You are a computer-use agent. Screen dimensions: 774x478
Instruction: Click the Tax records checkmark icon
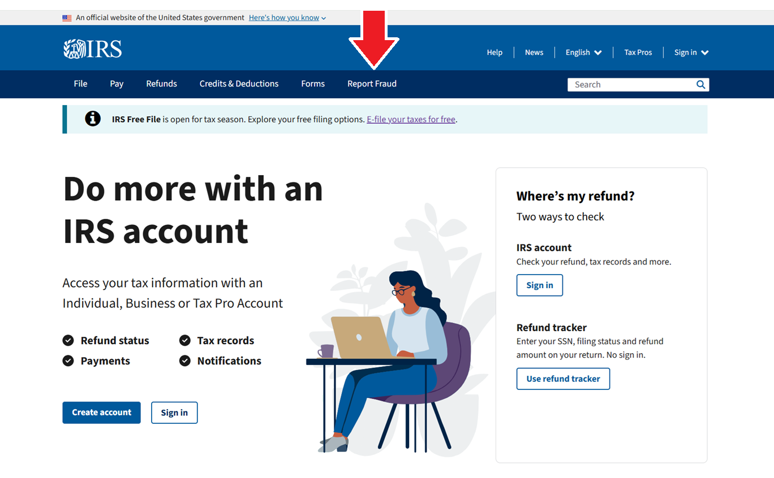[185, 340]
